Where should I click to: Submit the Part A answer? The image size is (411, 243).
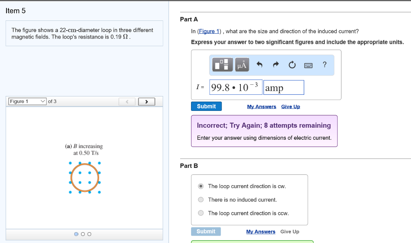(x=206, y=106)
